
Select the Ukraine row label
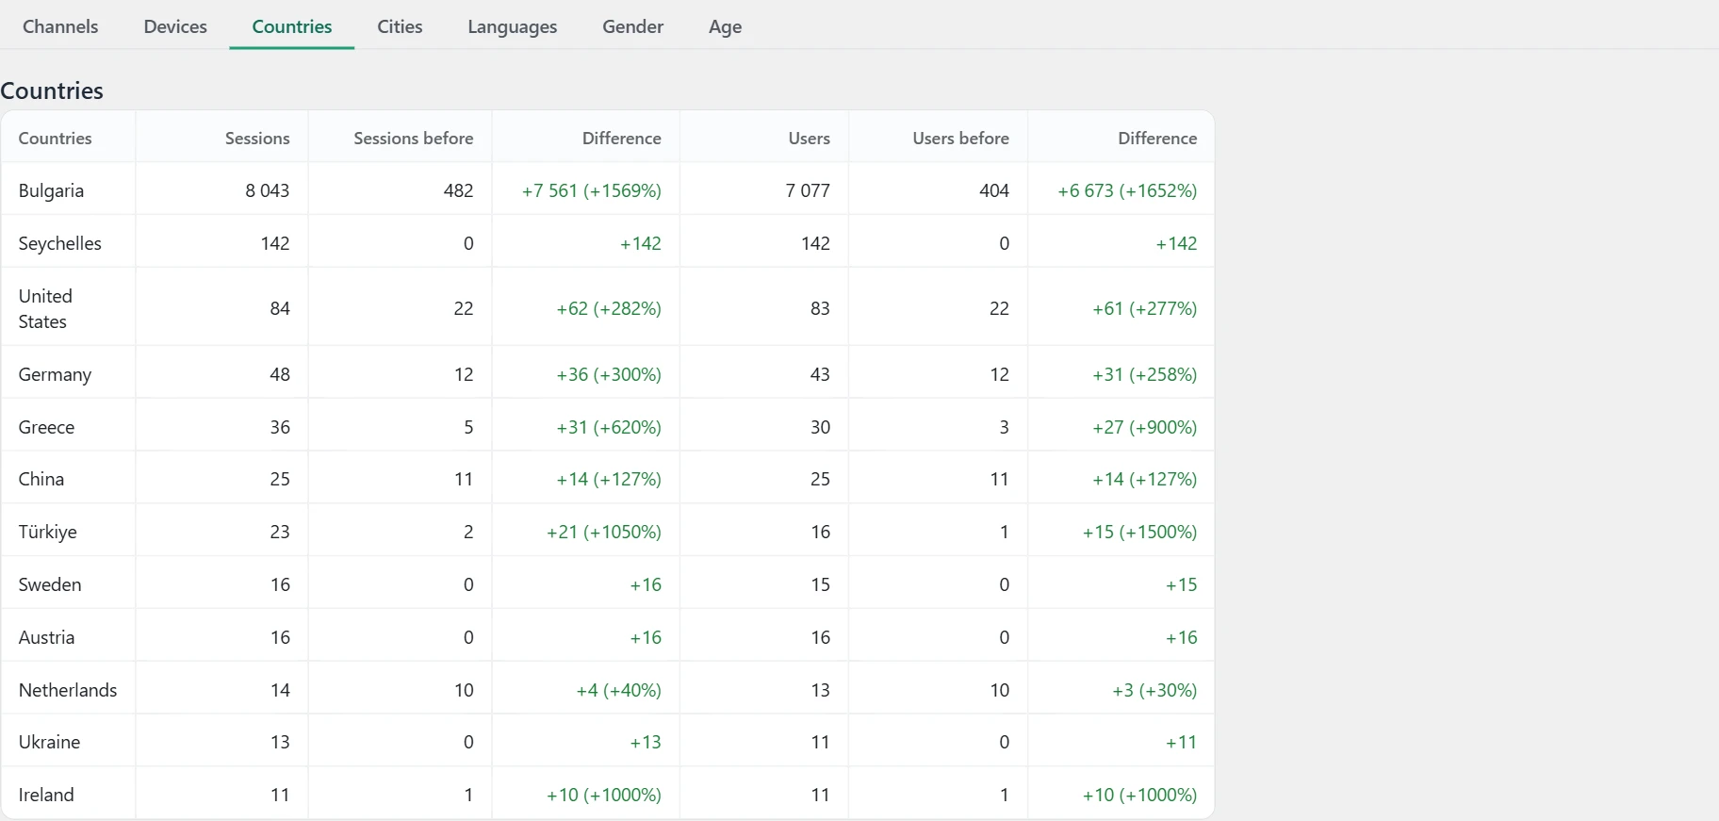click(49, 742)
